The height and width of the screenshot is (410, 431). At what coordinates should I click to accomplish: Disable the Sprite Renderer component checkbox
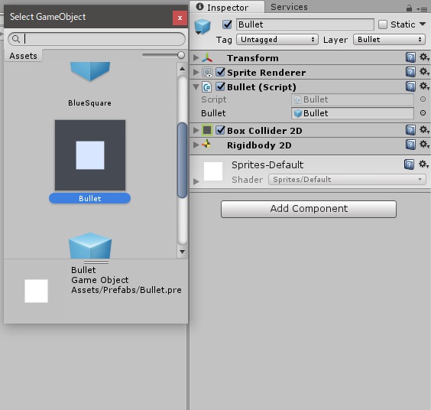tap(220, 72)
